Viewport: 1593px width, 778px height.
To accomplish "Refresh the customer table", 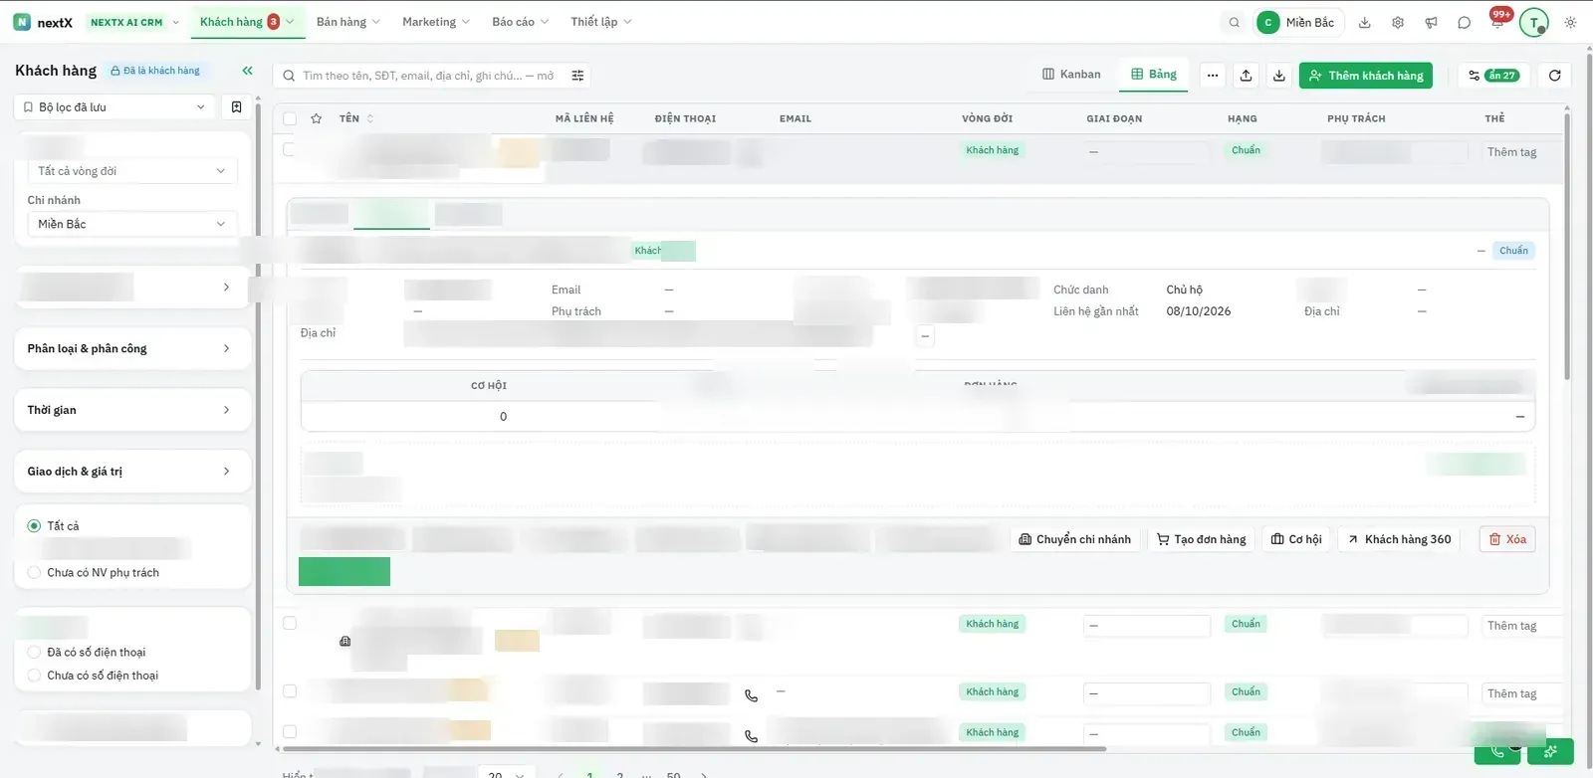I will (1554, 76).
